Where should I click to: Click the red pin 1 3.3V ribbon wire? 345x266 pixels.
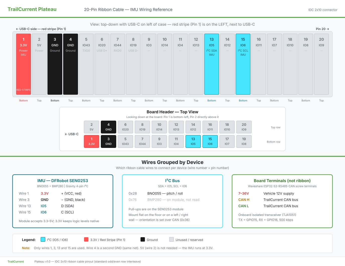click(24, 64)
